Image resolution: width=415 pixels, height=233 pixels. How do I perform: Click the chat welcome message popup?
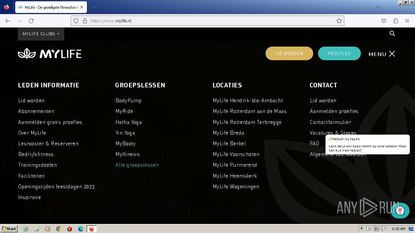pyautogui.click(x=368, y=145)
